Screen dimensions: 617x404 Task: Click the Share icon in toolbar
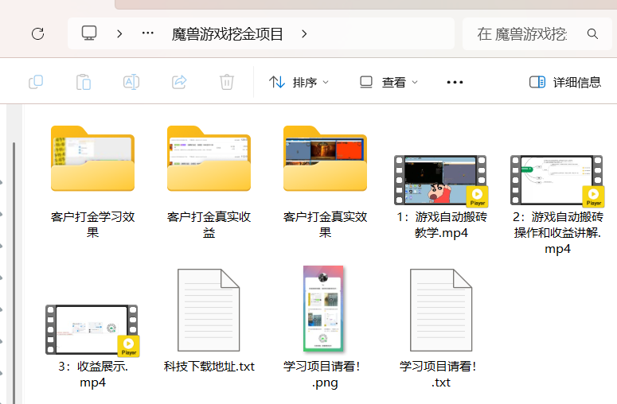coord(179,82)
